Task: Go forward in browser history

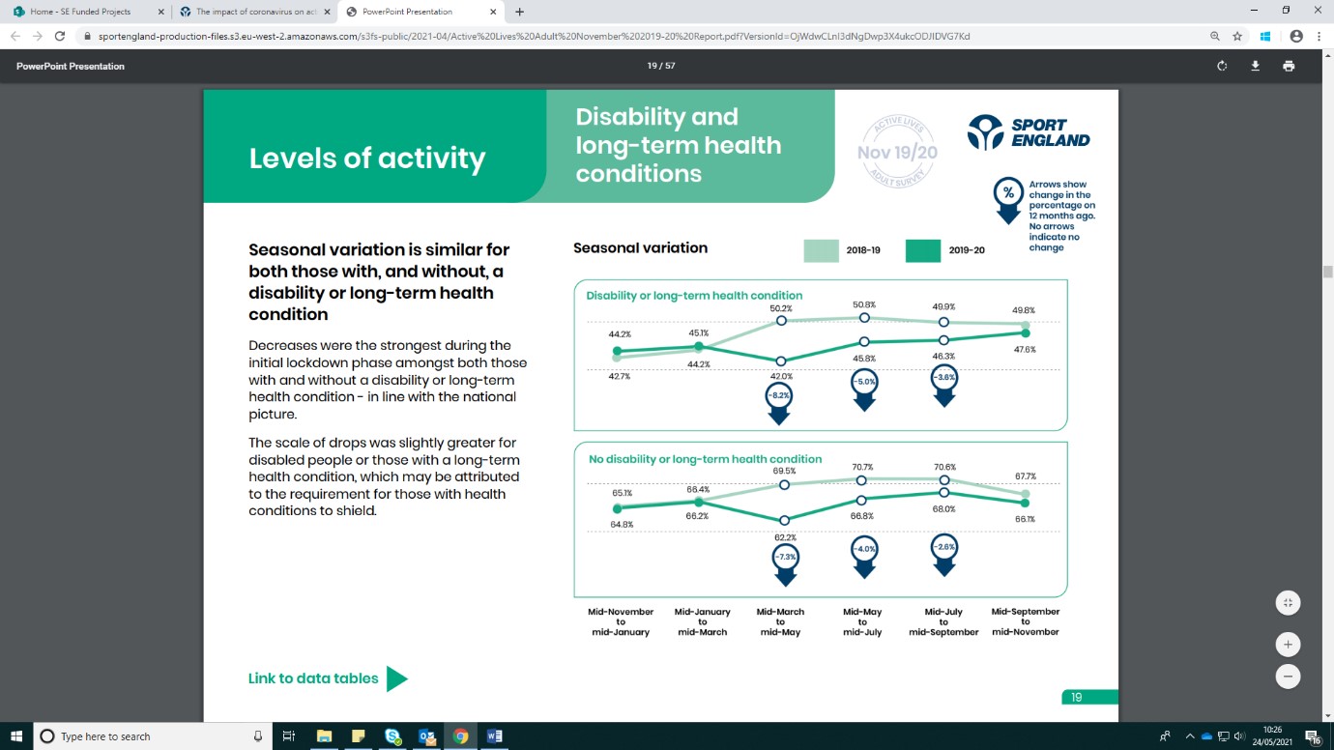Action: pyautogui.click(x=37, y=36)
